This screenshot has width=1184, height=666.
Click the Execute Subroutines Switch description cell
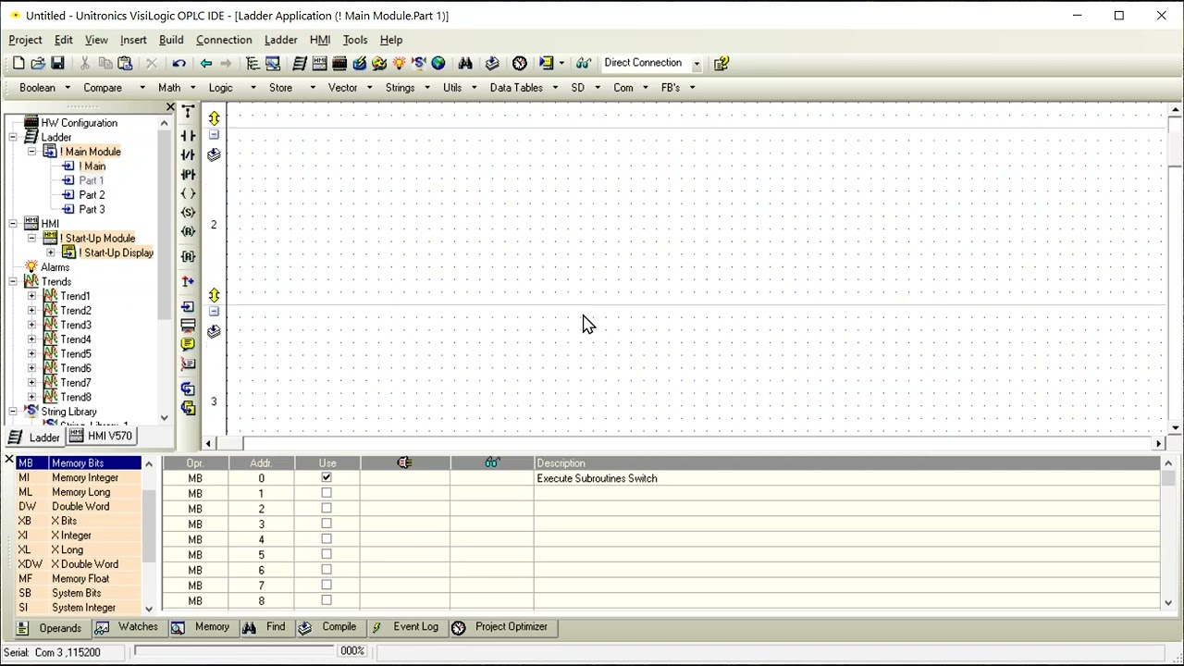(x=846, y=478)
